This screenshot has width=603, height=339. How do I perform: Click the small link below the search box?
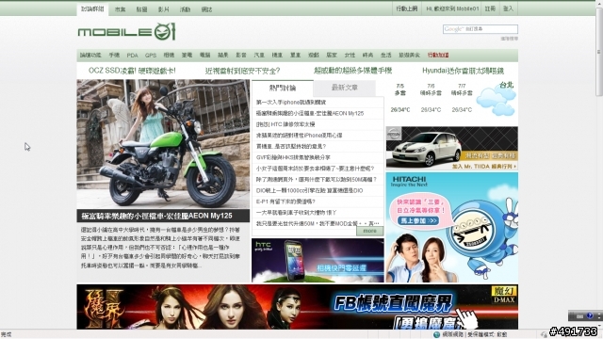coord(509,39)
